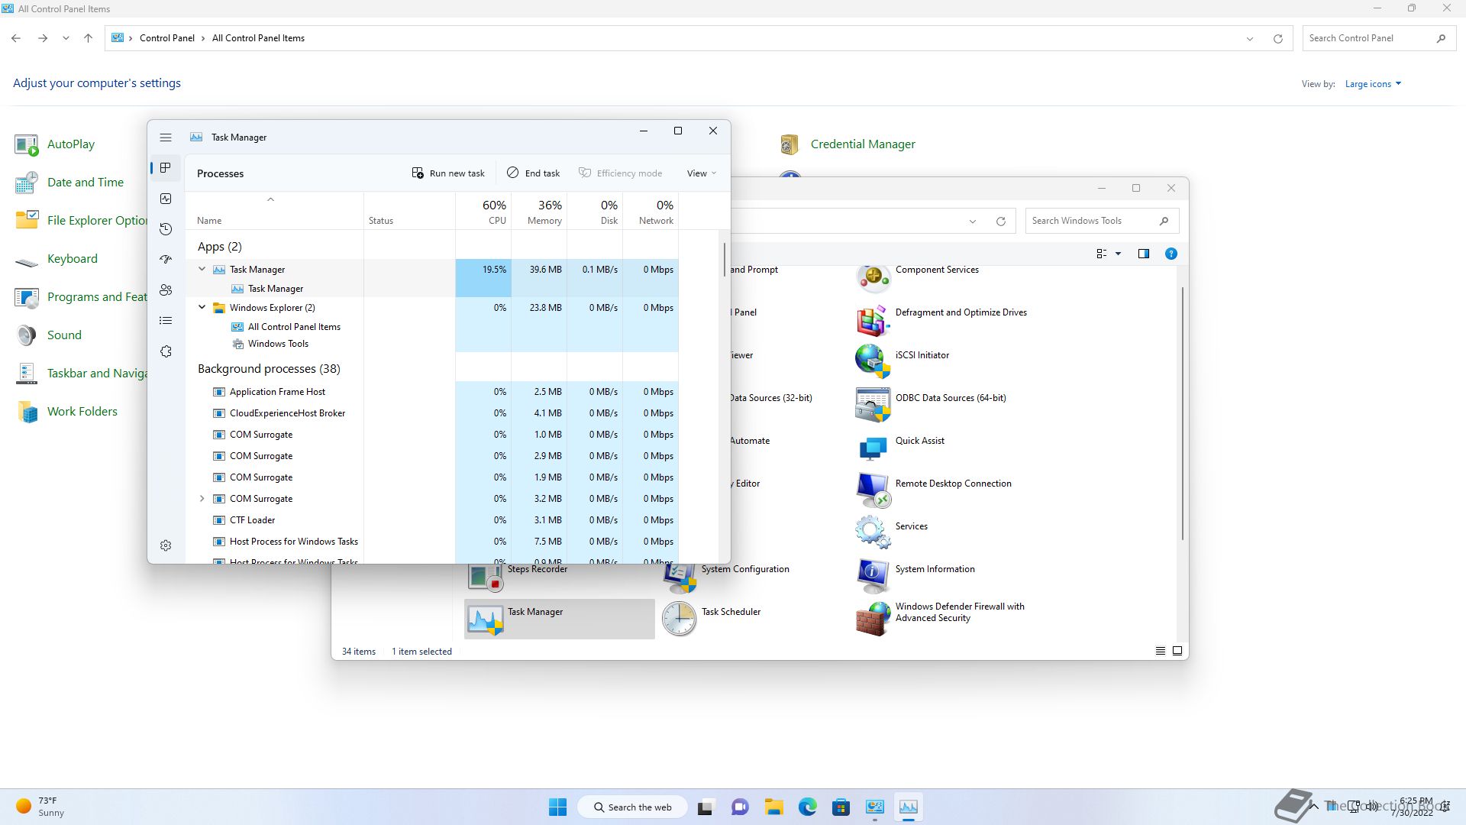
Task: Open Task Manager hamburger navigation menu
Action: coord(166,137)
